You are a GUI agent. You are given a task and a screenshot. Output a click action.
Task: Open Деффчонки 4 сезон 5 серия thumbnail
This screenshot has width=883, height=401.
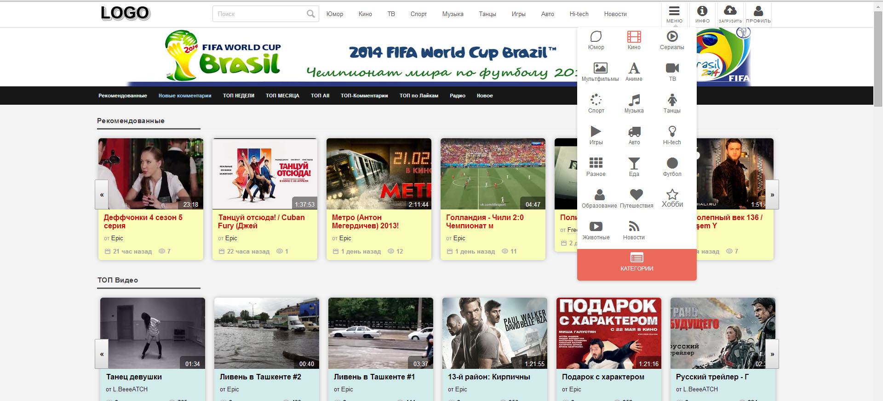pyautogui.click(x=151, y=174)
